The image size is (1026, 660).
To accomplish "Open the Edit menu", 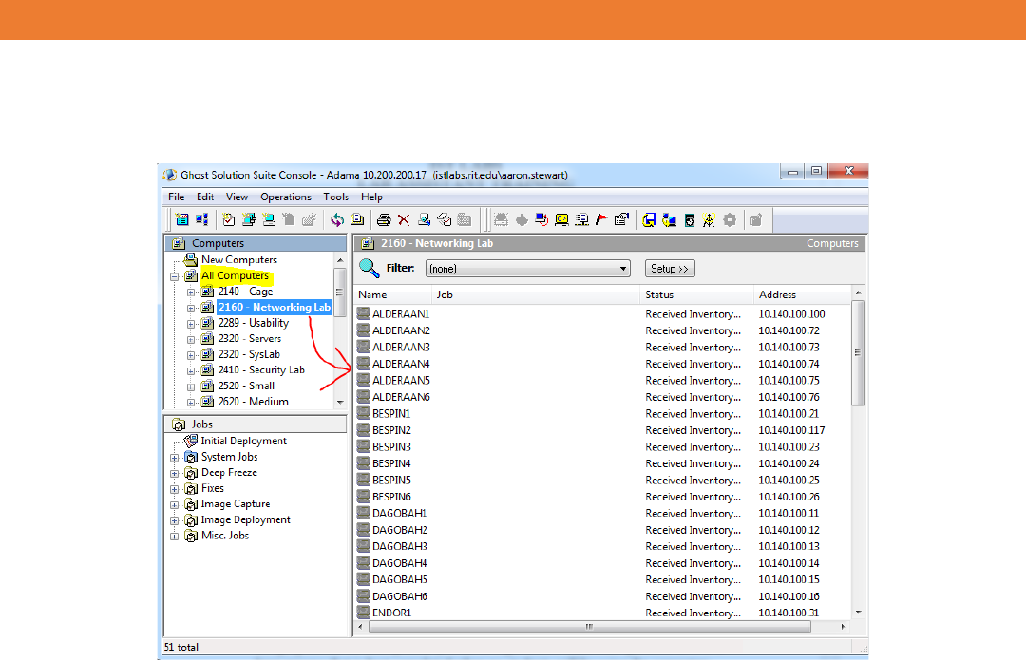I will 205,197.
